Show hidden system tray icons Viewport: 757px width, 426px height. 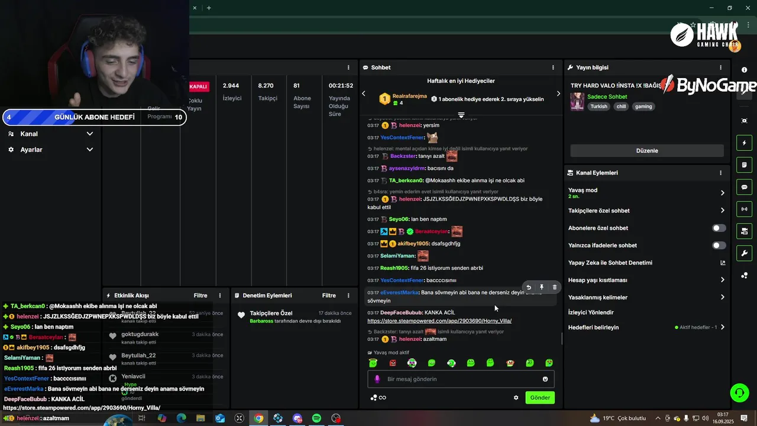click(658, 418)
